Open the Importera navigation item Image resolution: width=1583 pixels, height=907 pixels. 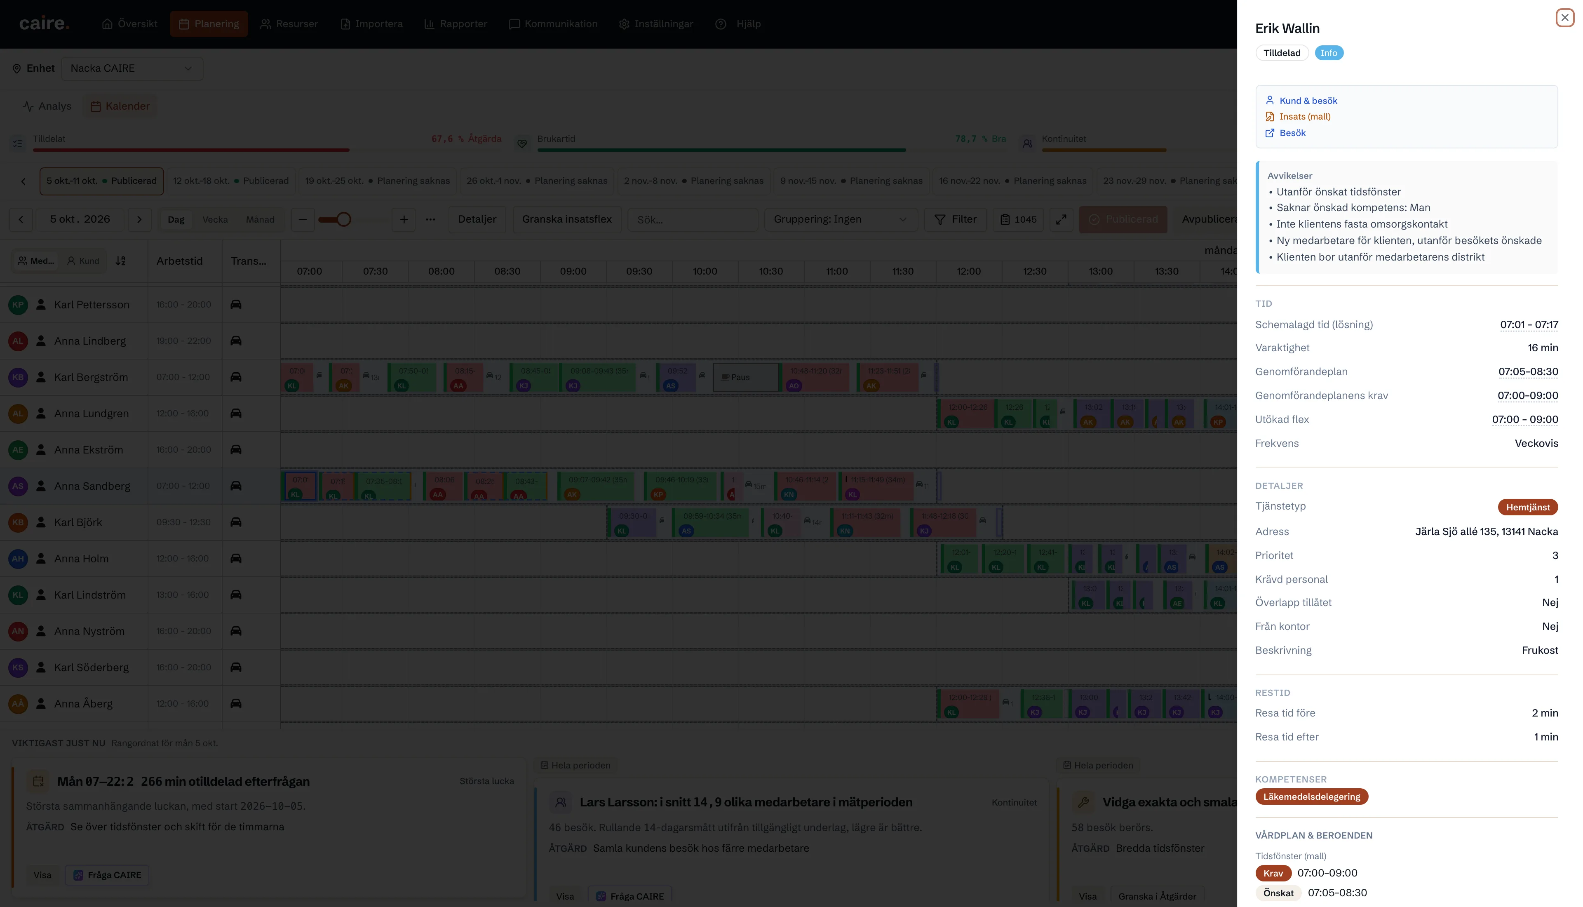(372, 23)
